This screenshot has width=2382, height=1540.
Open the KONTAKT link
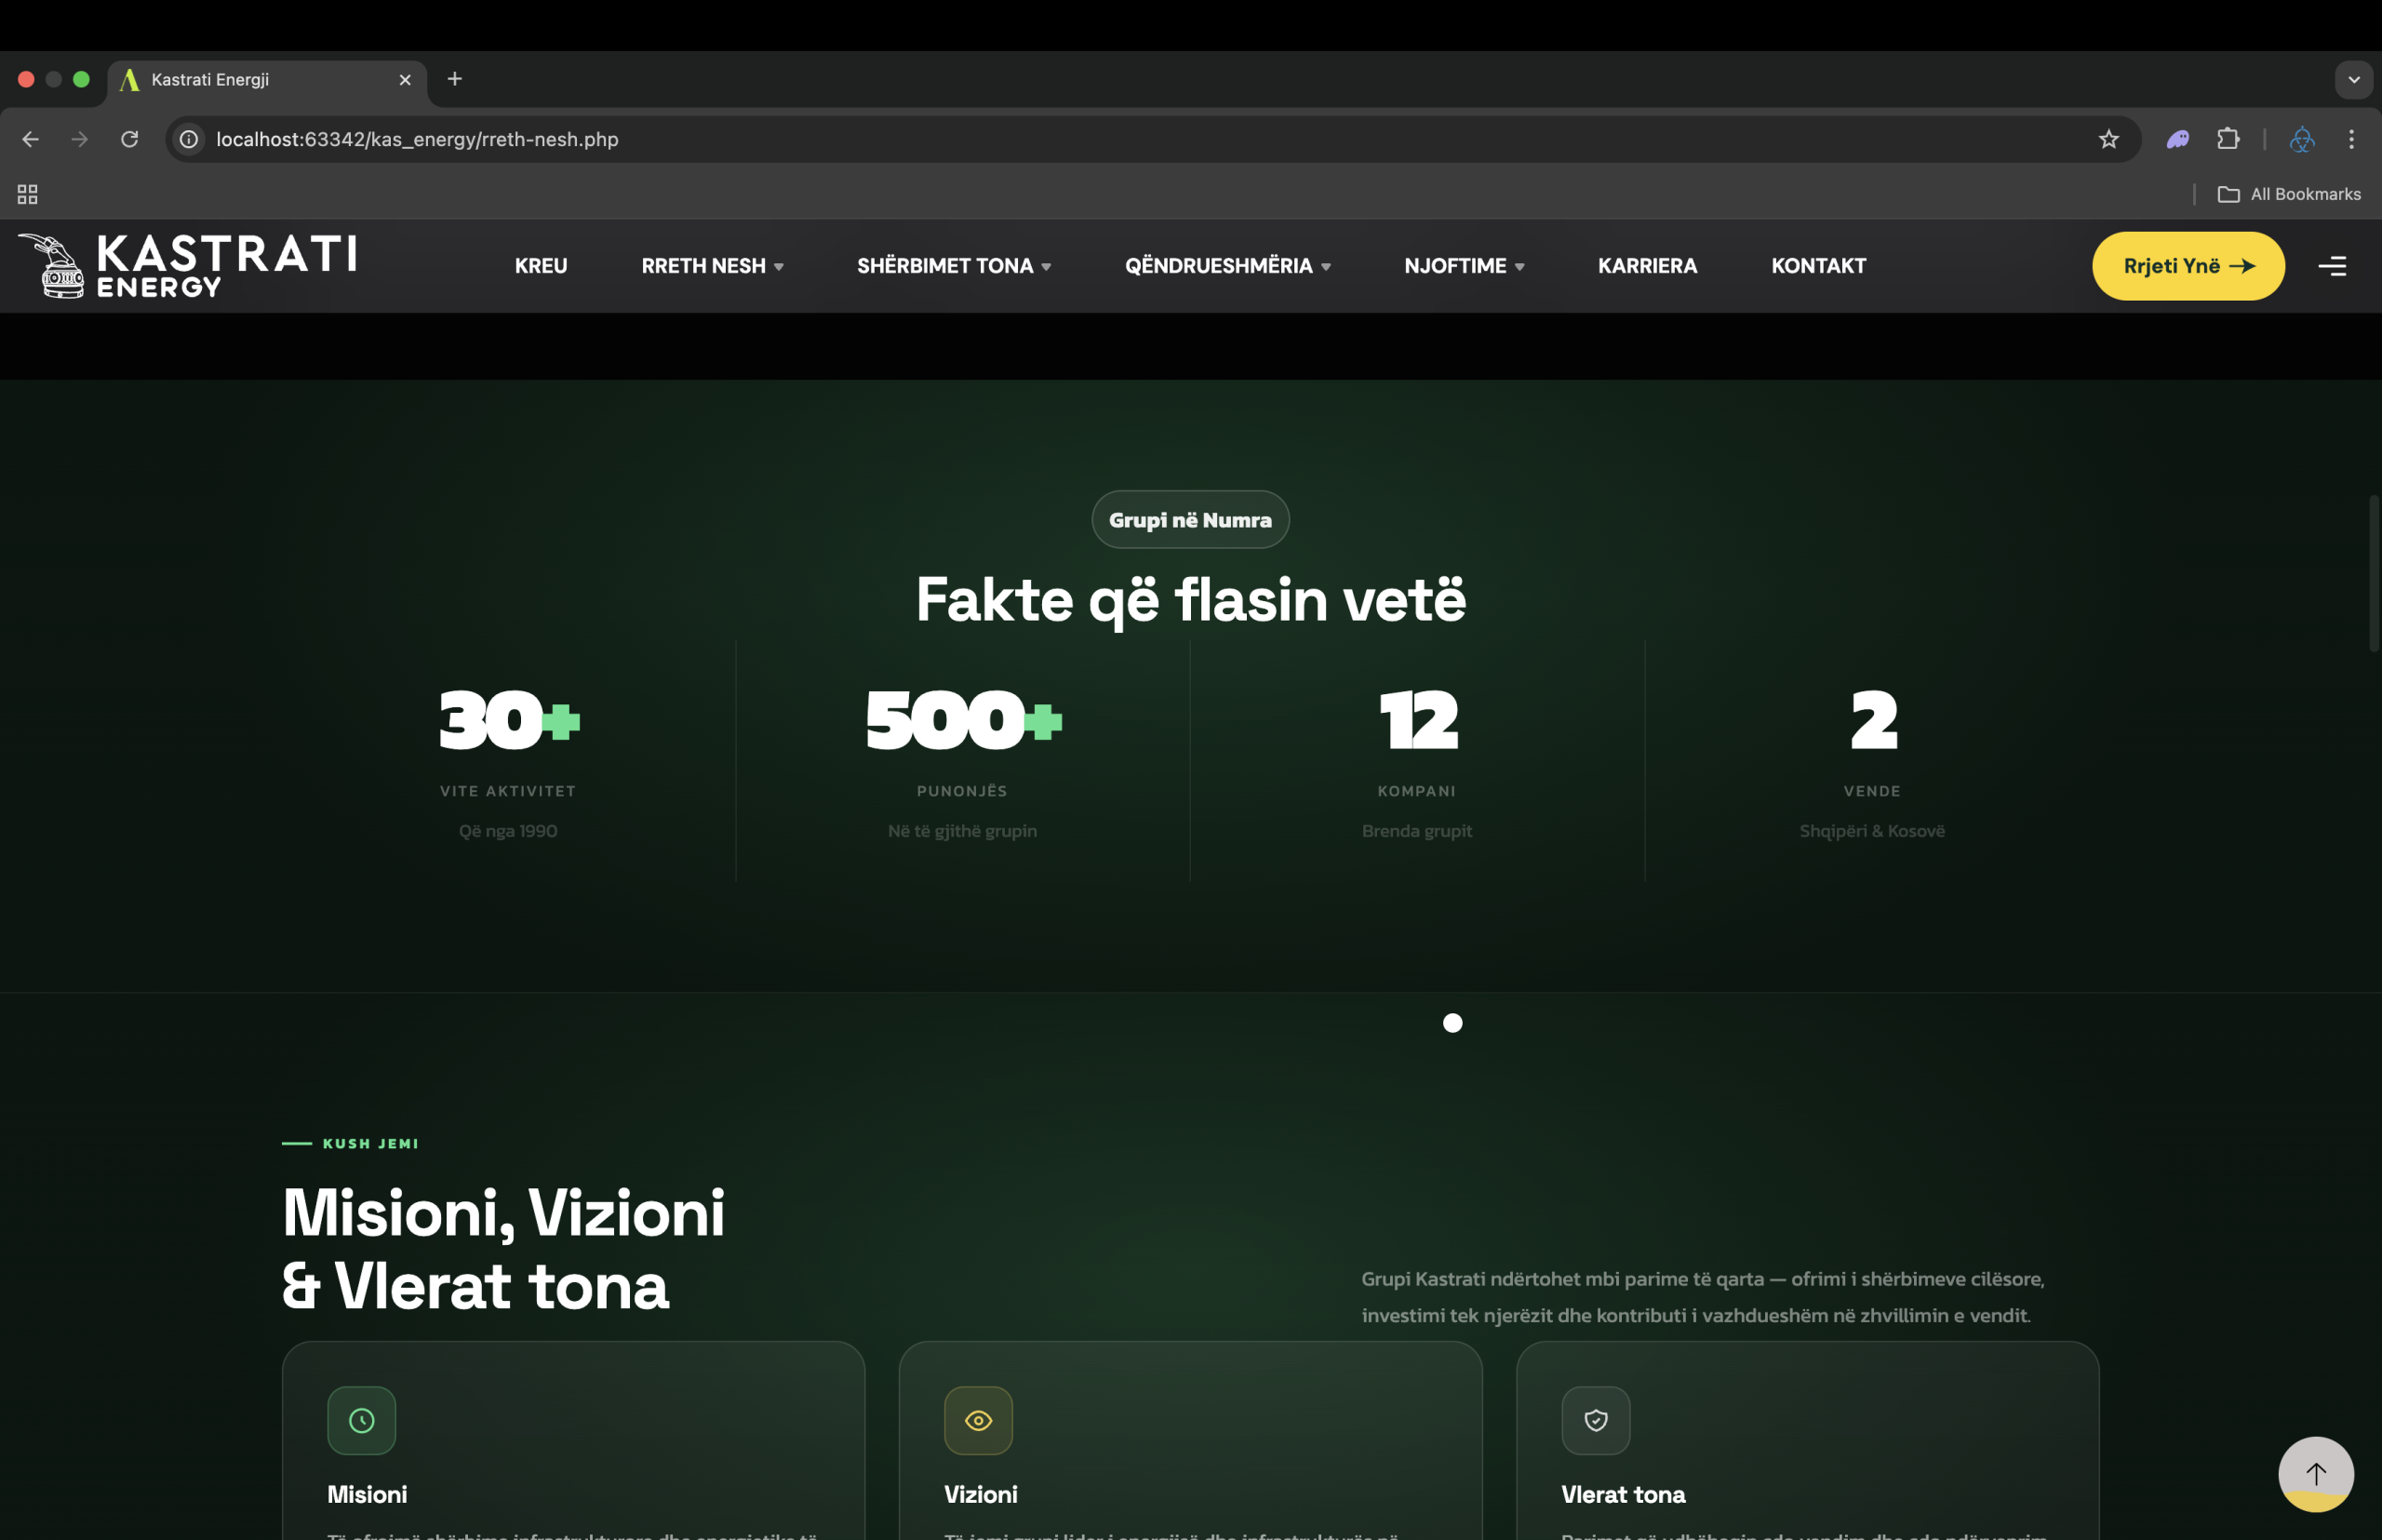(1818, 266)
